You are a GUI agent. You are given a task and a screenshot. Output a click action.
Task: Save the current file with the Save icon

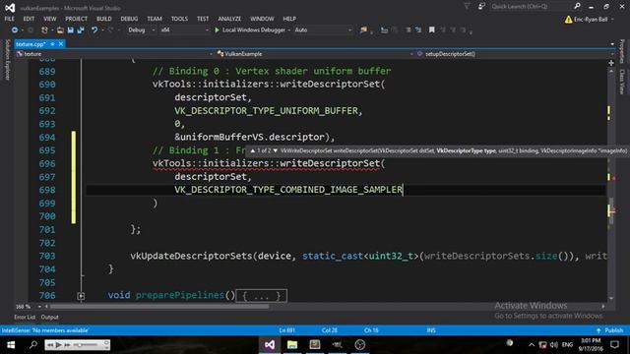(x=71, y=30)
